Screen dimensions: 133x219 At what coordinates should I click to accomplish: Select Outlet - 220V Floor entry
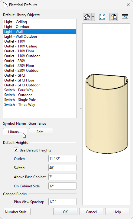[40, 66]
